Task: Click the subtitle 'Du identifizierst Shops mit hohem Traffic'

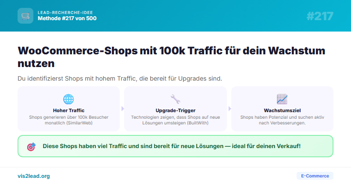Action: (x=120, y=78)
